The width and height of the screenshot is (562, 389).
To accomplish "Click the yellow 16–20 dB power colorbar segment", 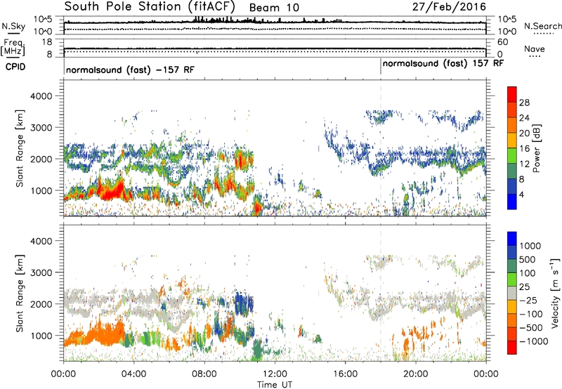I will 512,140.
